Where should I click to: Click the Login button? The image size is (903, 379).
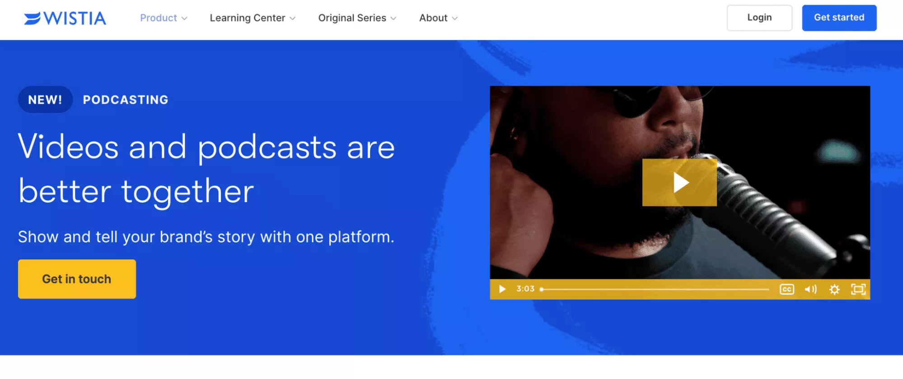pyautogui.click(x=759, y=18)
